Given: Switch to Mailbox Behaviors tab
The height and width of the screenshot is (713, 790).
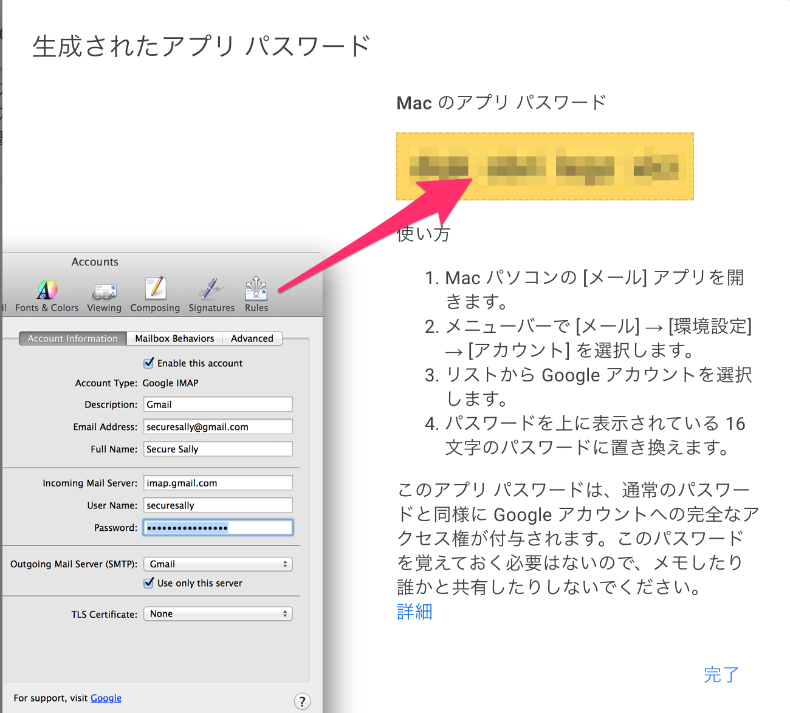Looking at the screenshot, I should [174, 338].
